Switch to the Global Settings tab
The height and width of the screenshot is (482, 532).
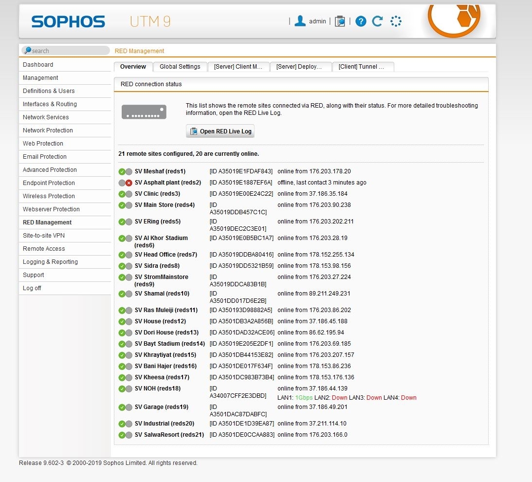[180, 67]
